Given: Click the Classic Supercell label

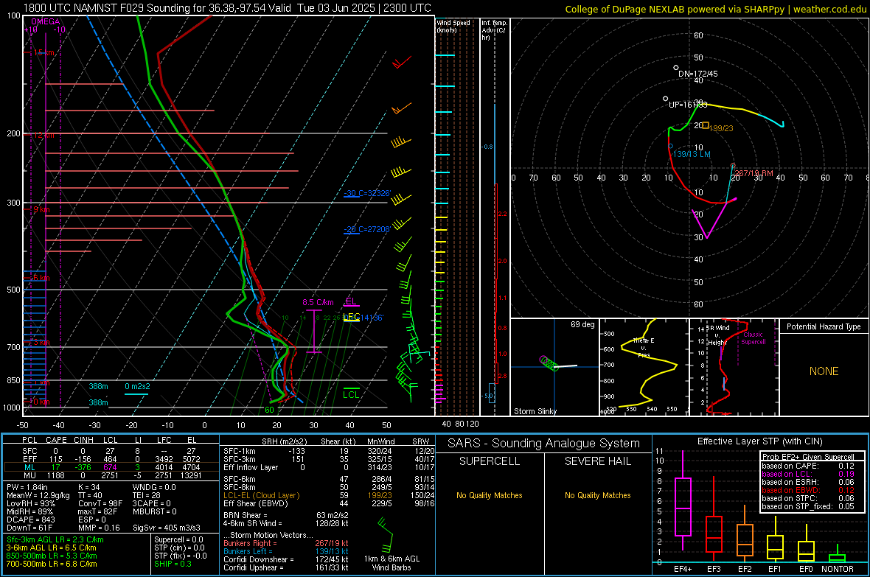Looking at the screenshot, I should click(753, 338).
